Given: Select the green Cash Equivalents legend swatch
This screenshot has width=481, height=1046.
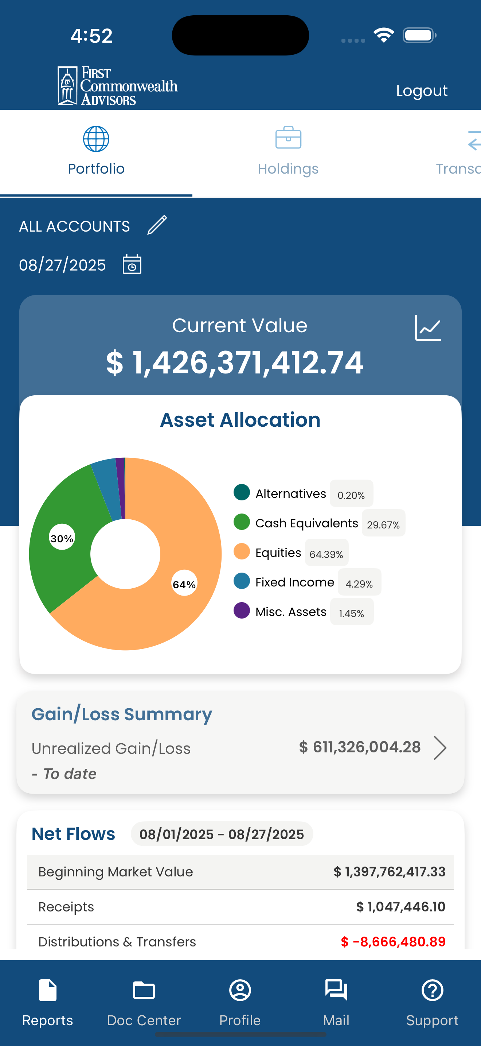Looking at the screenshot, I should (x=242, y=522).
